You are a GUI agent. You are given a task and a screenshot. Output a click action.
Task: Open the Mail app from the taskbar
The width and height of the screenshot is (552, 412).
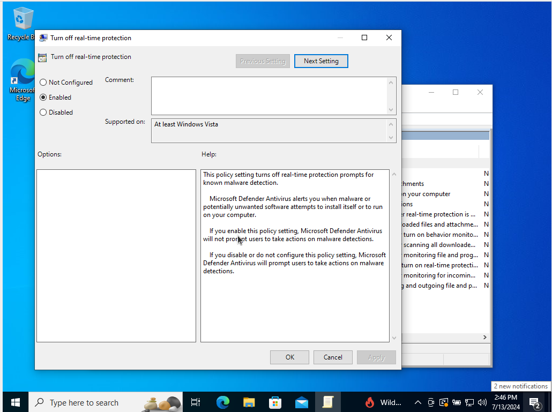pos(302,402)
